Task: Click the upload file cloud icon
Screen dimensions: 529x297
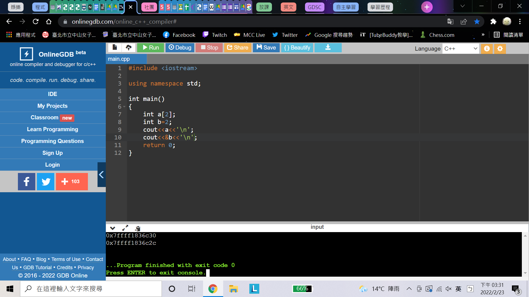Action: pyautogui.click(x=128, y=48)
